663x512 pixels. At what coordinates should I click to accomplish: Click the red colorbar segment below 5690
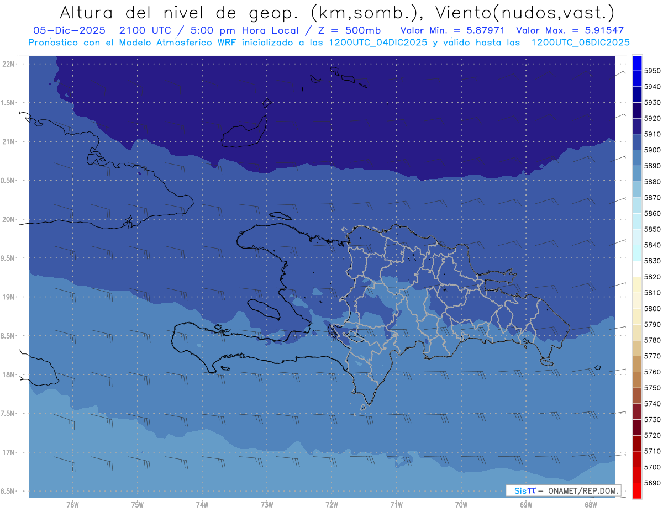[637, 490]
